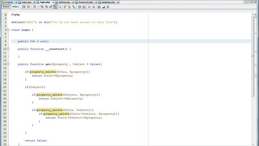Click the lightbulb hint on line 1
This screenshot has width=259, height=146.
pos(6,15)
